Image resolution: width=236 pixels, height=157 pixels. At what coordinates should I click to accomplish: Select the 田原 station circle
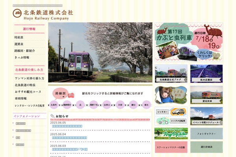click(120, 105)
